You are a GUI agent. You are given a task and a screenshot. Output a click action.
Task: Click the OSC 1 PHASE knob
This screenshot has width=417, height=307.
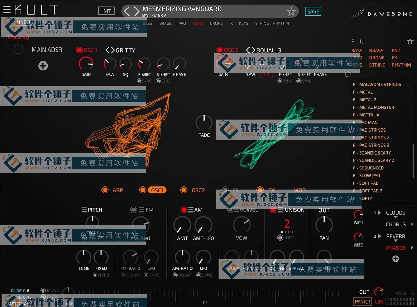pos(179,64)
